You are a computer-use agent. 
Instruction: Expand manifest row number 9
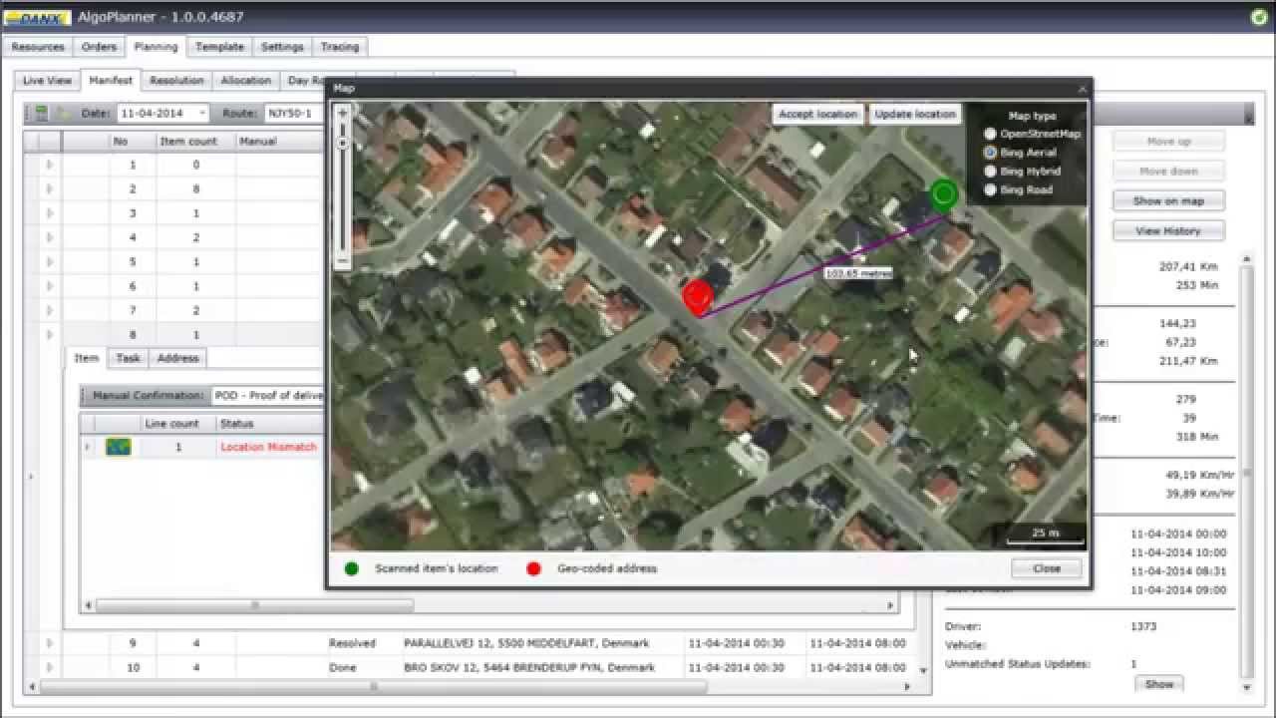tap(49, 643)
